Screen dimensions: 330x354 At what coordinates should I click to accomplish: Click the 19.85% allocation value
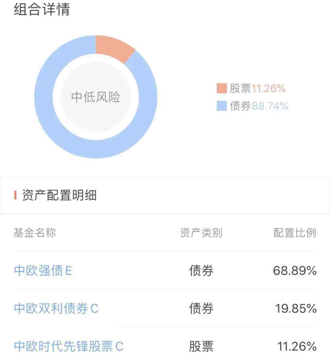(x=296, y=308)
